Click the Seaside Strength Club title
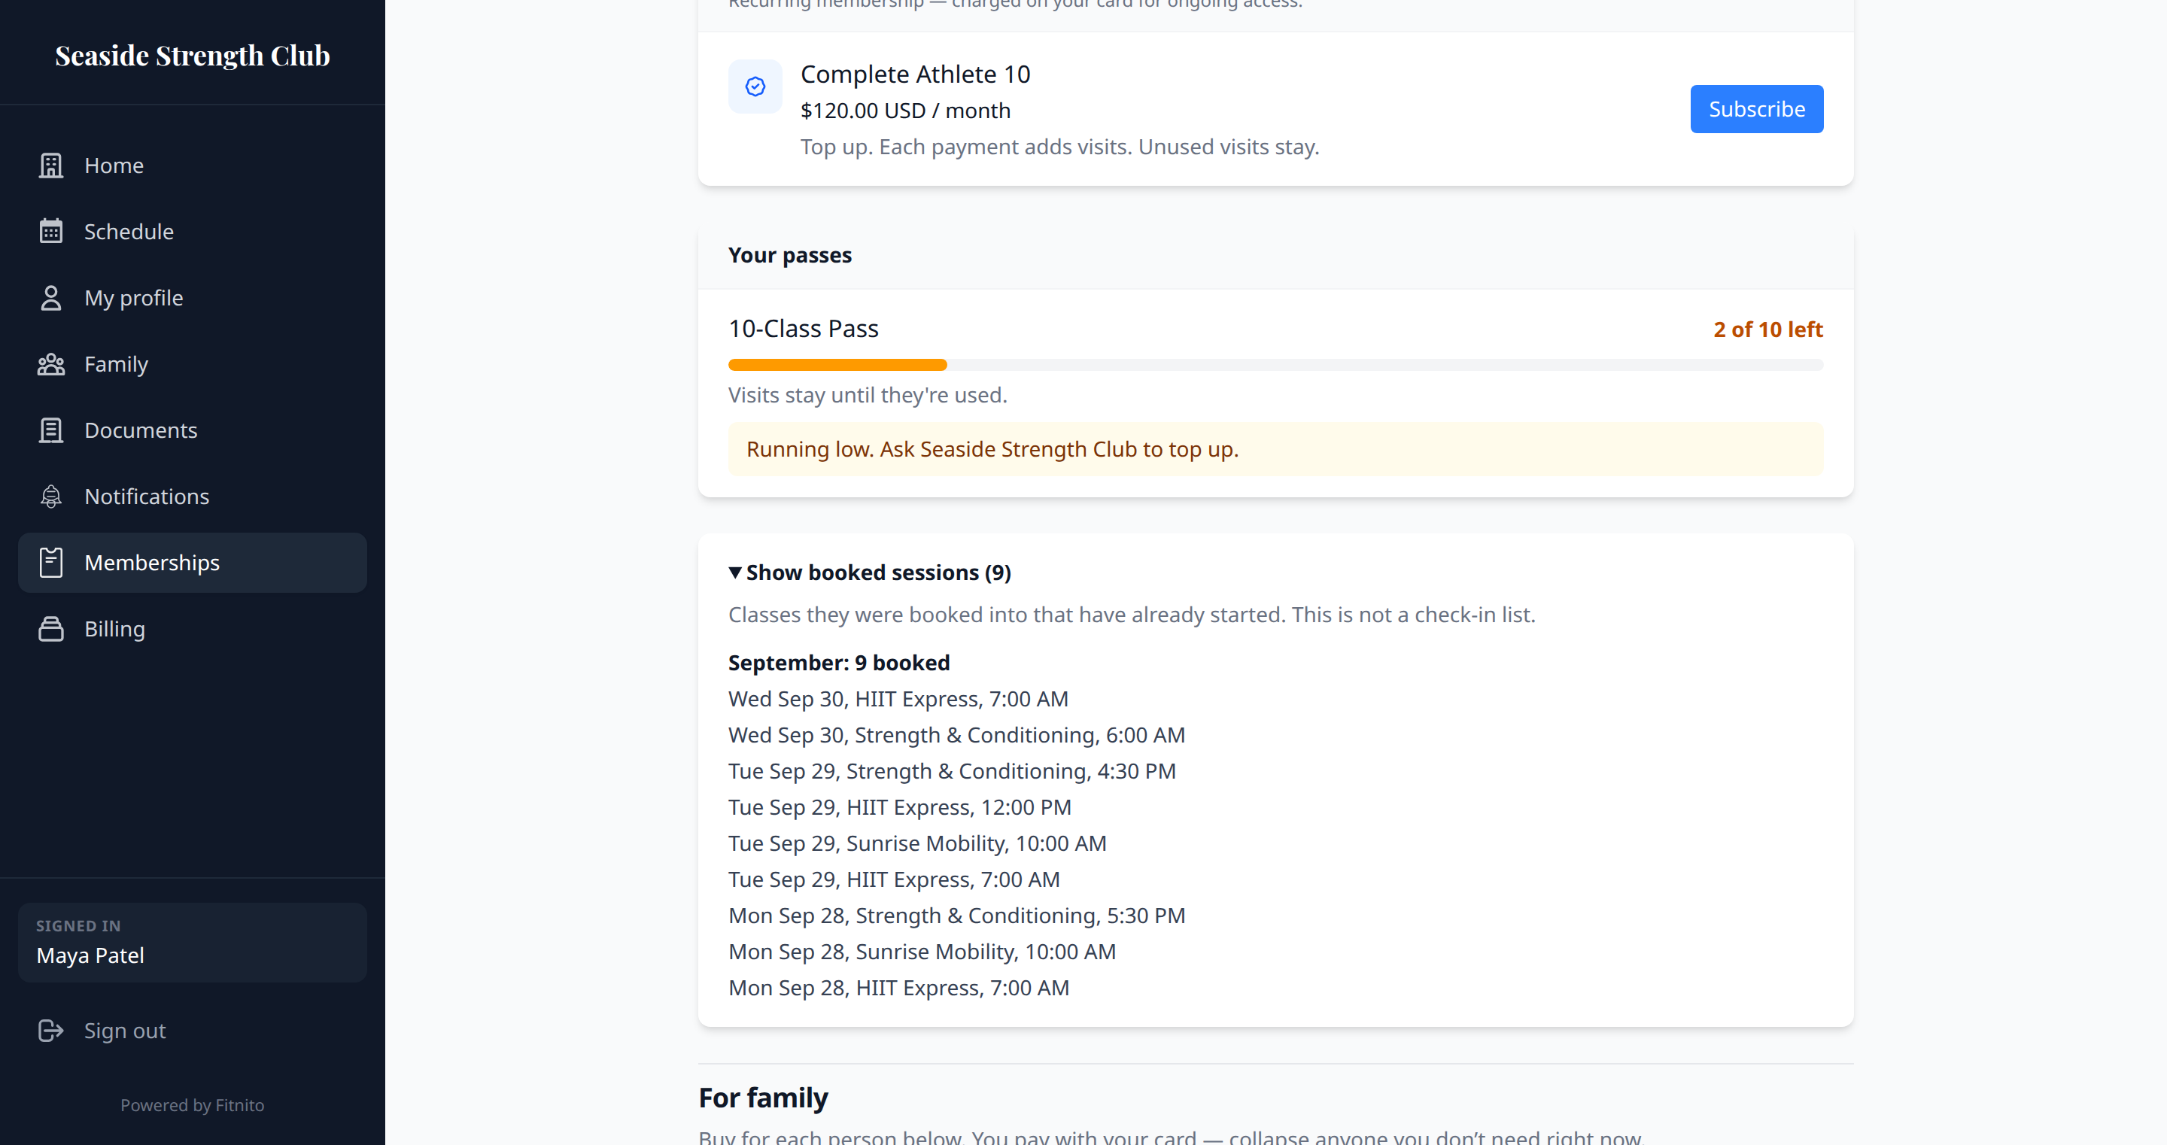The image size is (2167, 1145). [193, 56]
